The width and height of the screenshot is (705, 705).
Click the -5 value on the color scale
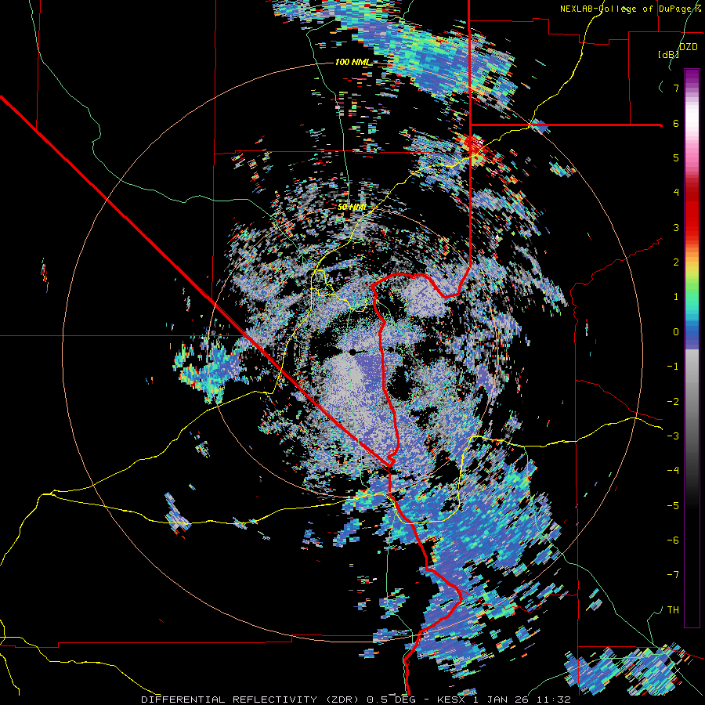[673, 506]
